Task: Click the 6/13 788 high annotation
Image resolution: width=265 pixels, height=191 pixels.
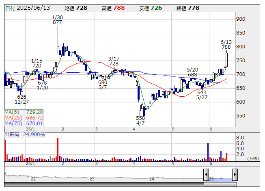Action: click(226, 44)
